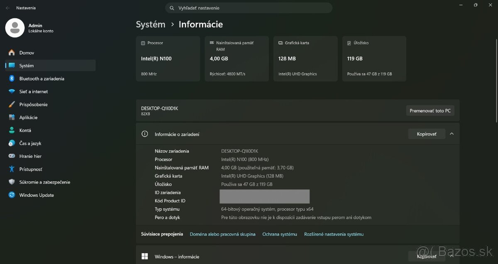Click the Pero a dotyk value text

296,218
